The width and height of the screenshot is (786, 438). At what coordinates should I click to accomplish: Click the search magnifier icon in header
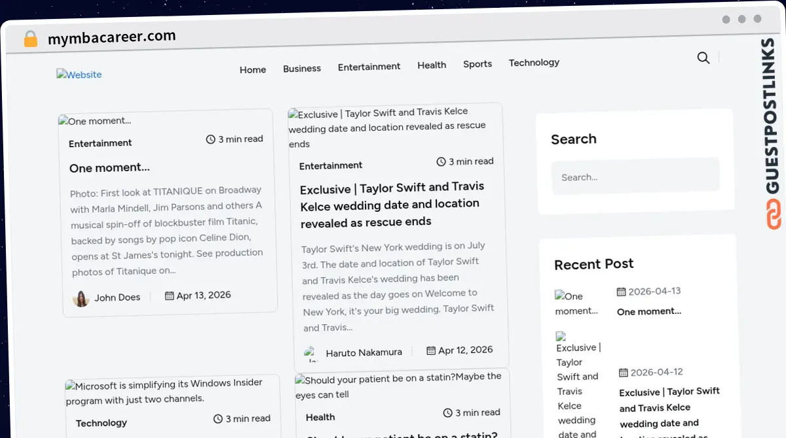(x=703, y=58)
